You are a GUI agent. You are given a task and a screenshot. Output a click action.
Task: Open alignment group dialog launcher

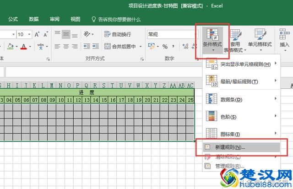(142, 59)
